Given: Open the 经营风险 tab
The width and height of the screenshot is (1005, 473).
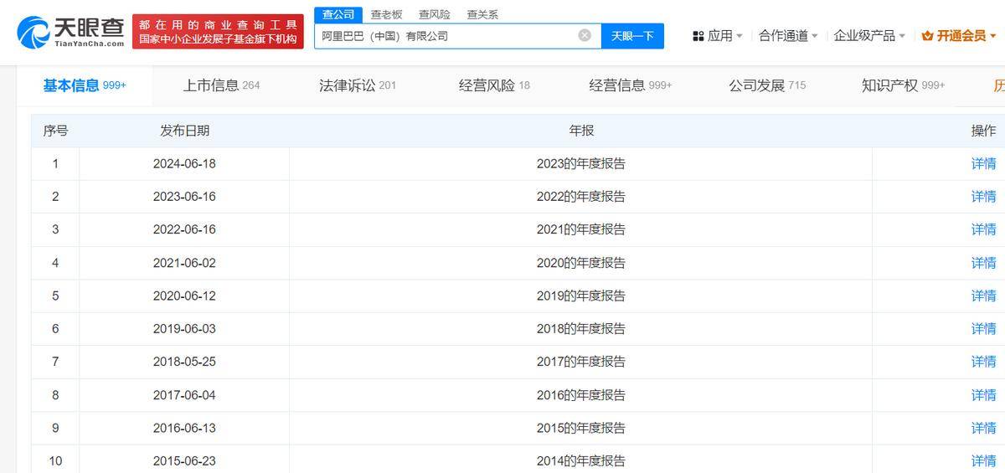Looking at the screenshot, I should tap(494, 85).
